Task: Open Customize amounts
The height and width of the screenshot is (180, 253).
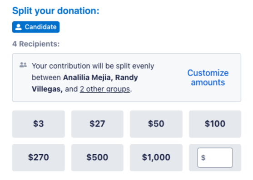Action: (208, 78)
